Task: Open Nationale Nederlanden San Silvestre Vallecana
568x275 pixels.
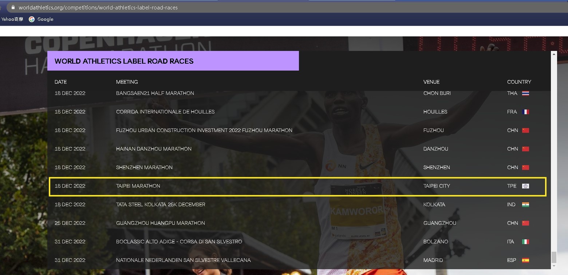Action: [184, 260]
